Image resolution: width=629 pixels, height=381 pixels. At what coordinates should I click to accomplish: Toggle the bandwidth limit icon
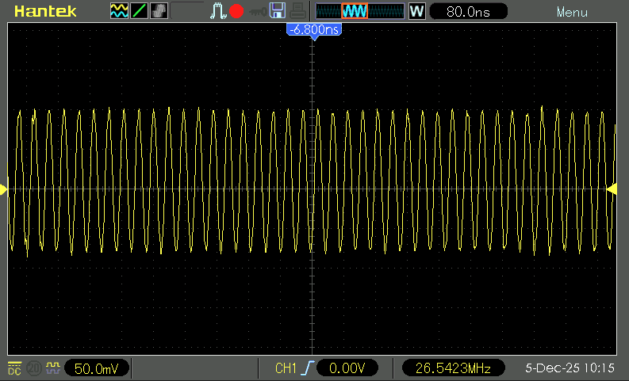click(x=34, y=368)
